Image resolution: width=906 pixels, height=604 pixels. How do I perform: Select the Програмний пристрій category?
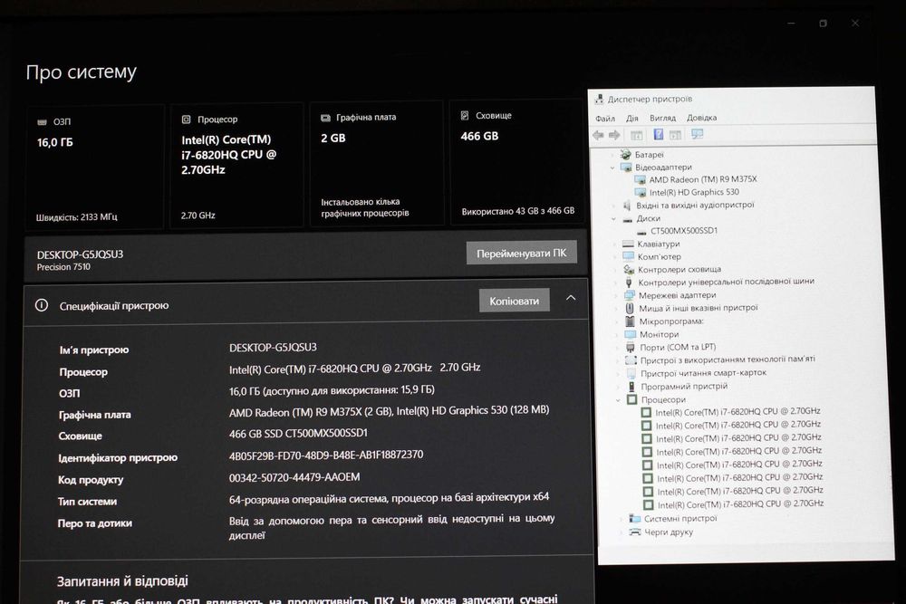tap(684, 387)
